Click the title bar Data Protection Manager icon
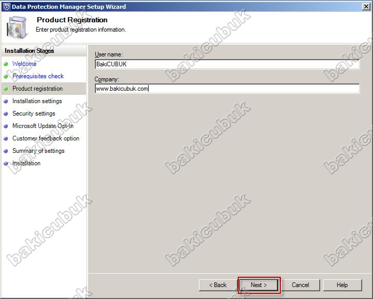The width and height of the screenshot is (373, 299). (x=6, y=7)
